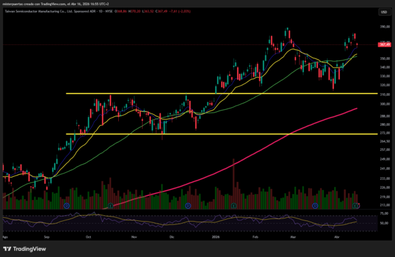
Task: Click the green event marker near April
Action: pos(355,206)
